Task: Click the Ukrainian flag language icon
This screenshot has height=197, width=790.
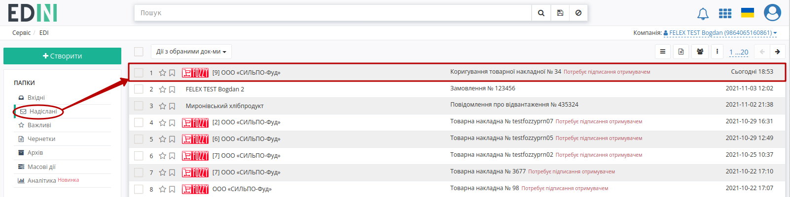Action: 748,13
